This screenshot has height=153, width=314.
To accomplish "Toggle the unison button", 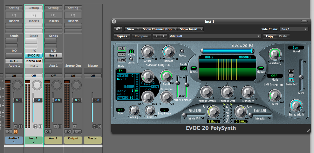I will [131, 59].
